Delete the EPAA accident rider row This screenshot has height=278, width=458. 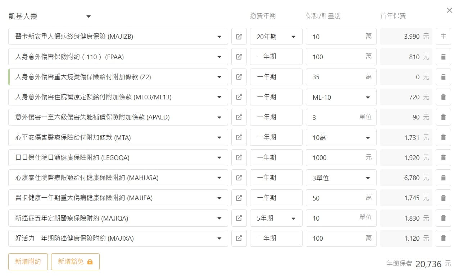[443, 57]
